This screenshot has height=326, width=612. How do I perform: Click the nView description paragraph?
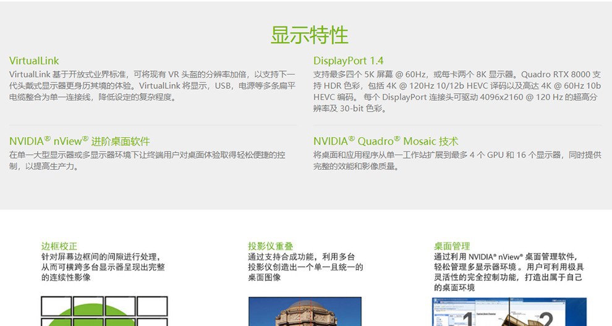tap(147, 161)
